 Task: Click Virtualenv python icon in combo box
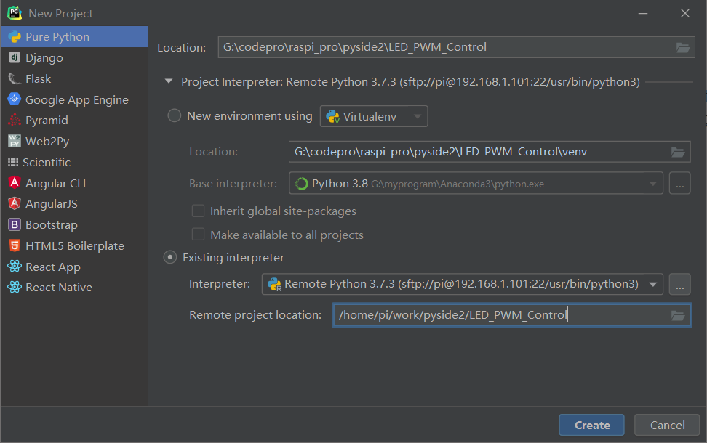[x=332, y=117]
